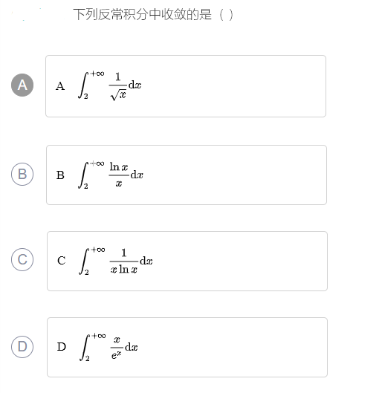This screenshot has width=382, height=393.
Task: Select the already-highlighted radio button A
Action: [22, 85]
